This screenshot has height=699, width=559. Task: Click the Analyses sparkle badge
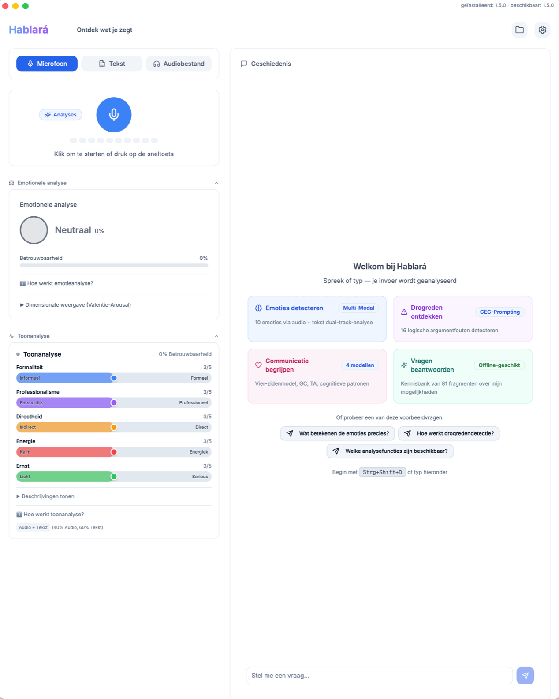(x=60, y=115)
